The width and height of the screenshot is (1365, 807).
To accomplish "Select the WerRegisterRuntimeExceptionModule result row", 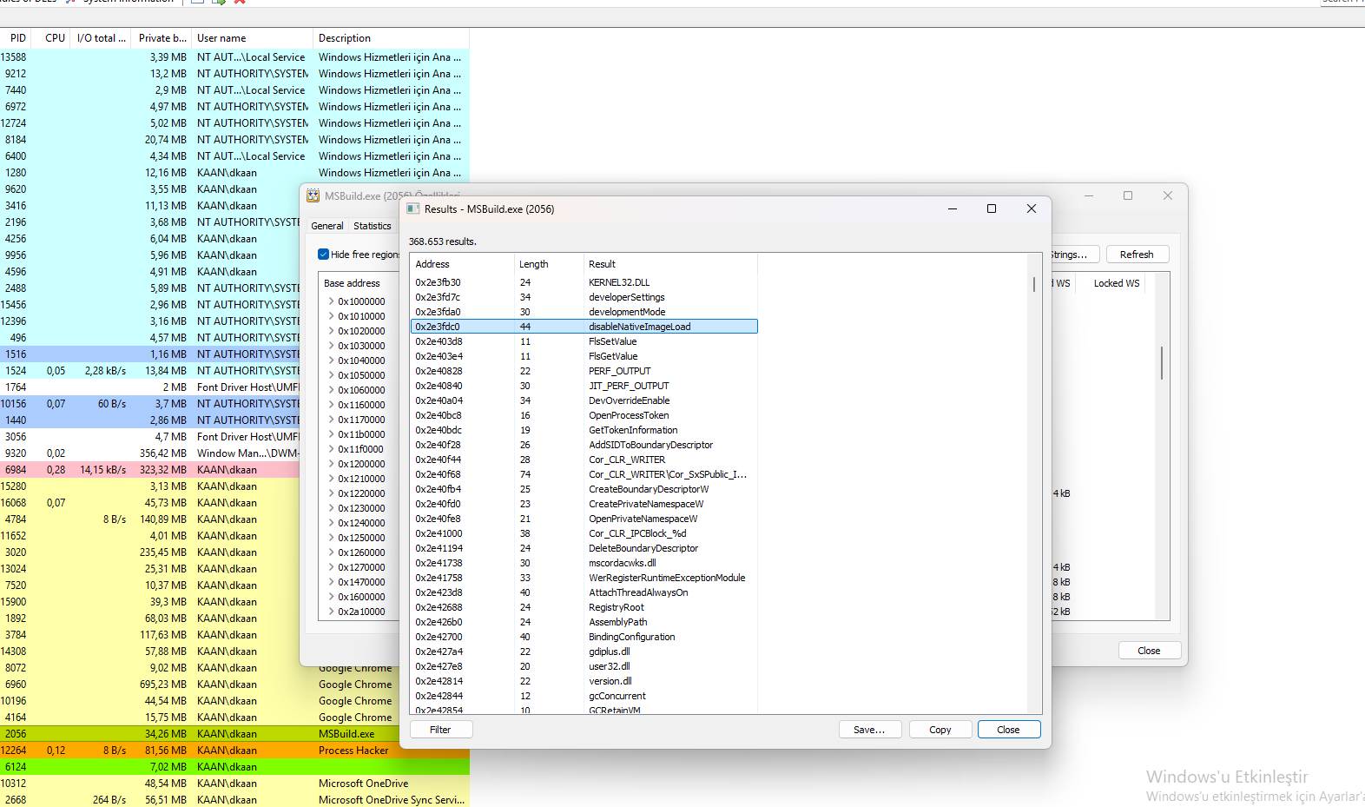I will click(584, 578).
